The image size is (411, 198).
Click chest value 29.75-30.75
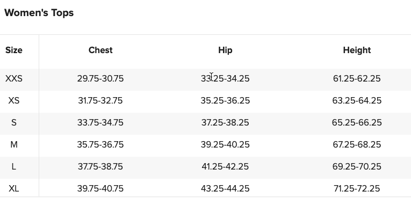pyautogui.click(x=100, y=78)
